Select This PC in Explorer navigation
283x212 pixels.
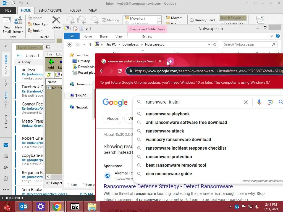(x=81, y=96)
